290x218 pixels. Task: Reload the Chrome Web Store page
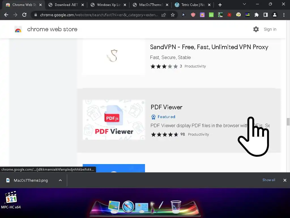(24, 15)
